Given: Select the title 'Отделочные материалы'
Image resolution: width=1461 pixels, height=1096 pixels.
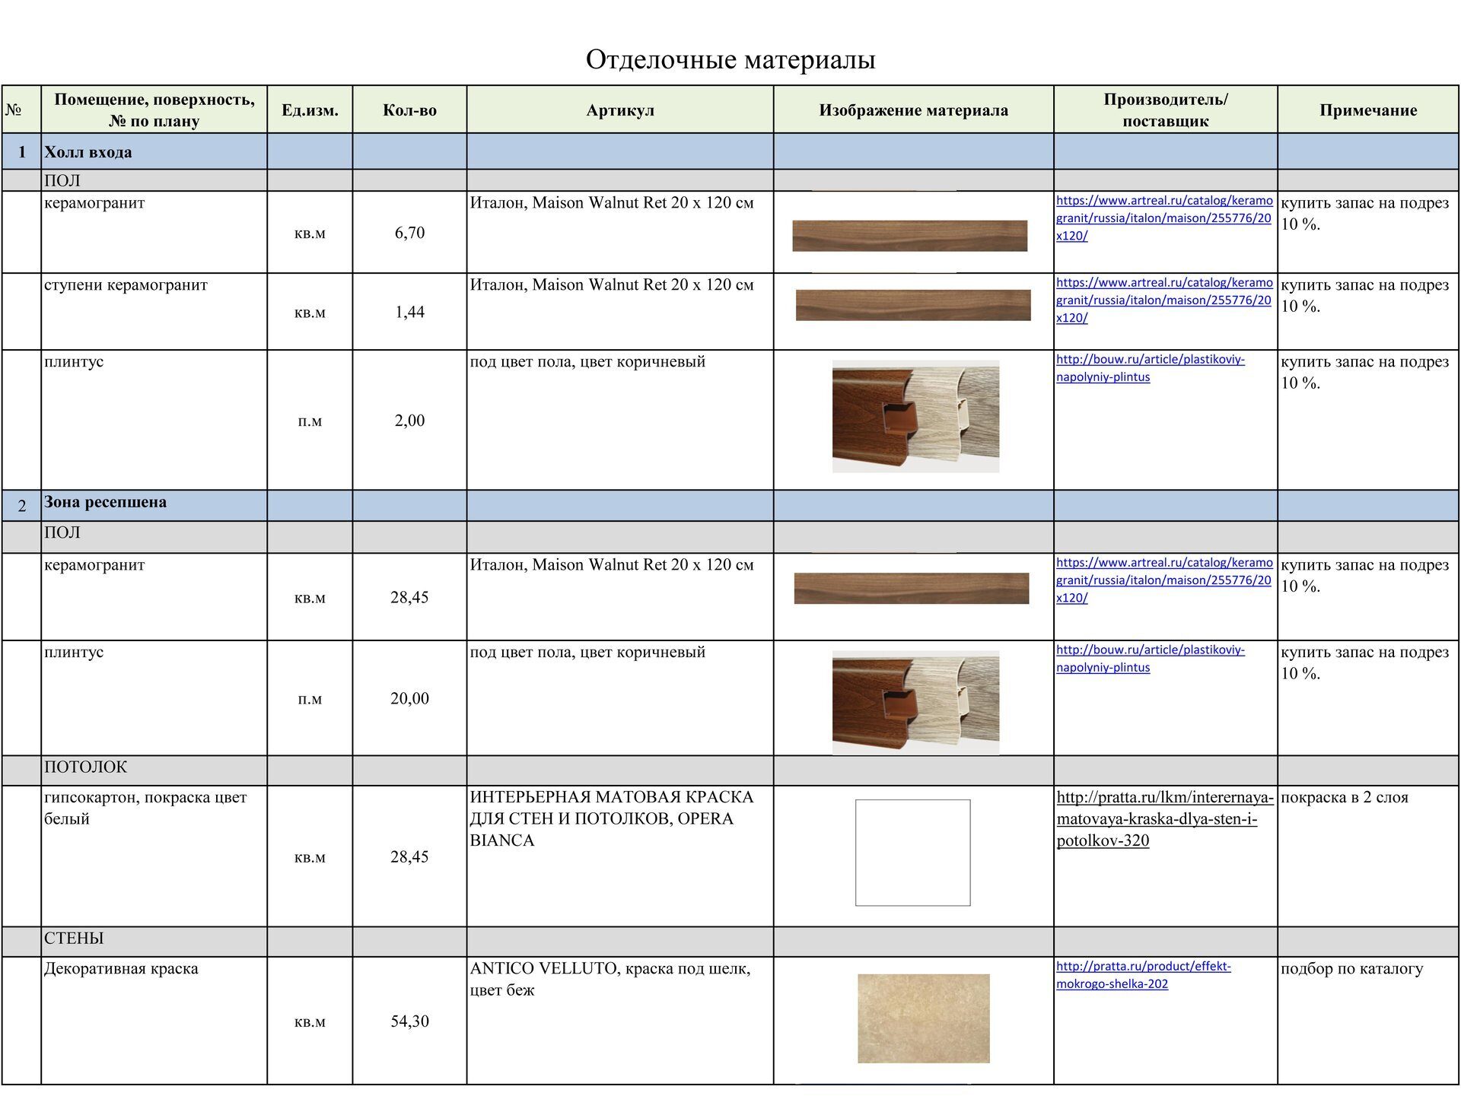Looking at the screenshot, I should 730,59.
